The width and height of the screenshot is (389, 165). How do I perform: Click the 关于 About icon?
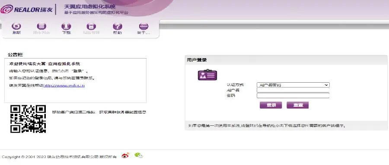(143, 26)
